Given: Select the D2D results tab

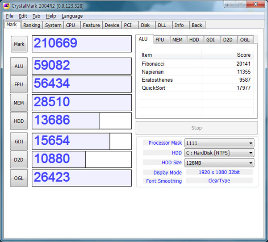Looking at the screenshot, I should [x=229, y=40].
